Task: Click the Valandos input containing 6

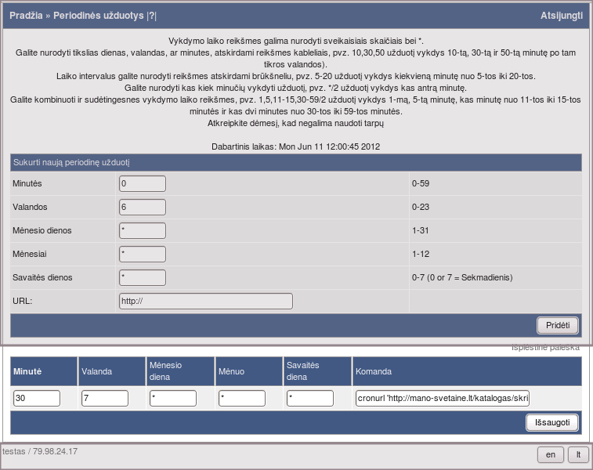Action: pyautogui.click(x=143, y=207)
